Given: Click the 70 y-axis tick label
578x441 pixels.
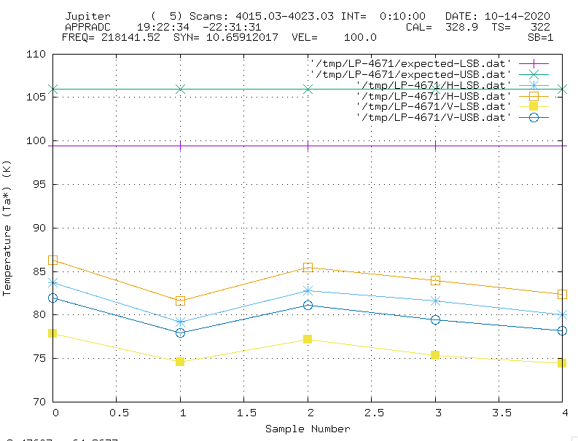Looking at the screenshot, I should pos(39,401).
